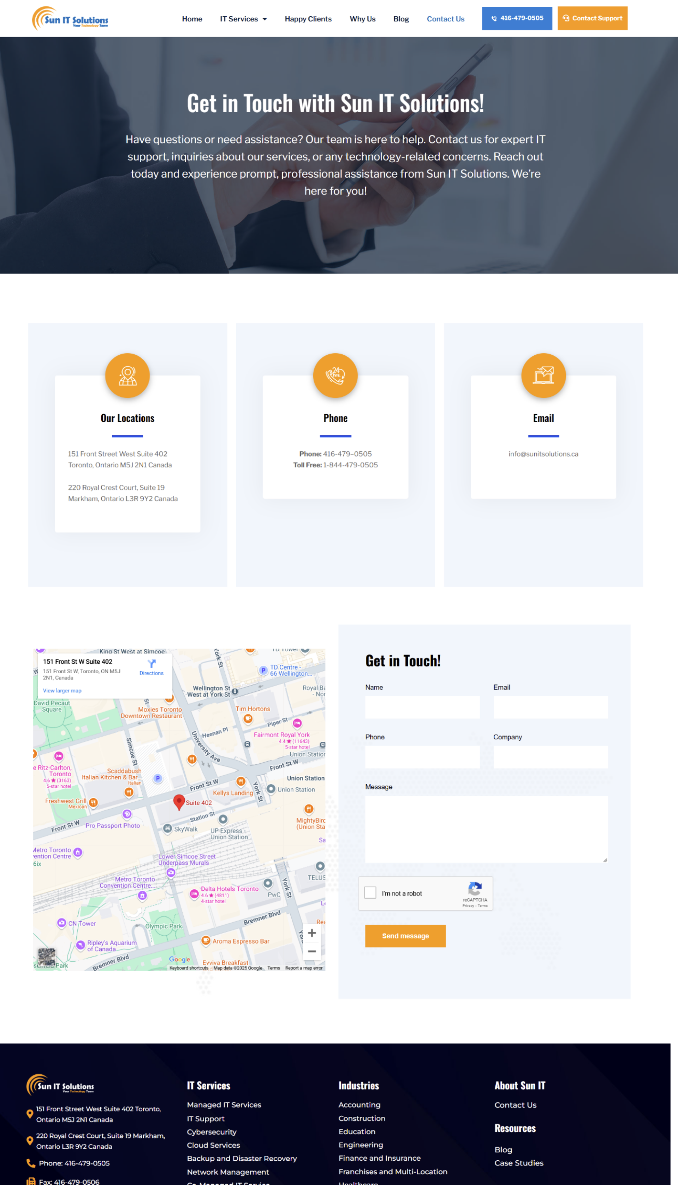Click the email envelope circle icon
678x1185 pixels.
click(543, 375)
